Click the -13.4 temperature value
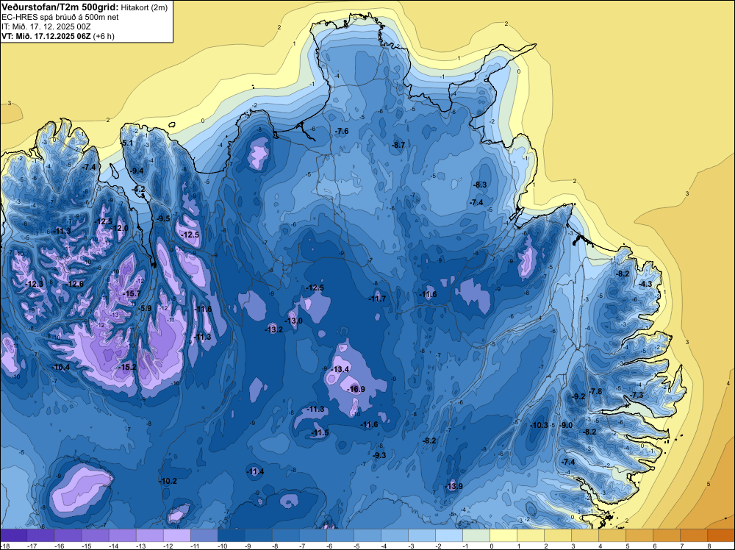 click(x=340, y=369)
